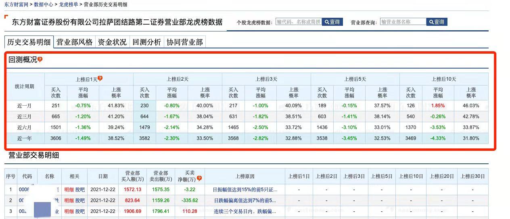Focus the 输营业部名称 input field
This screenshot has width=510, height=219.
tap(403, 22)
